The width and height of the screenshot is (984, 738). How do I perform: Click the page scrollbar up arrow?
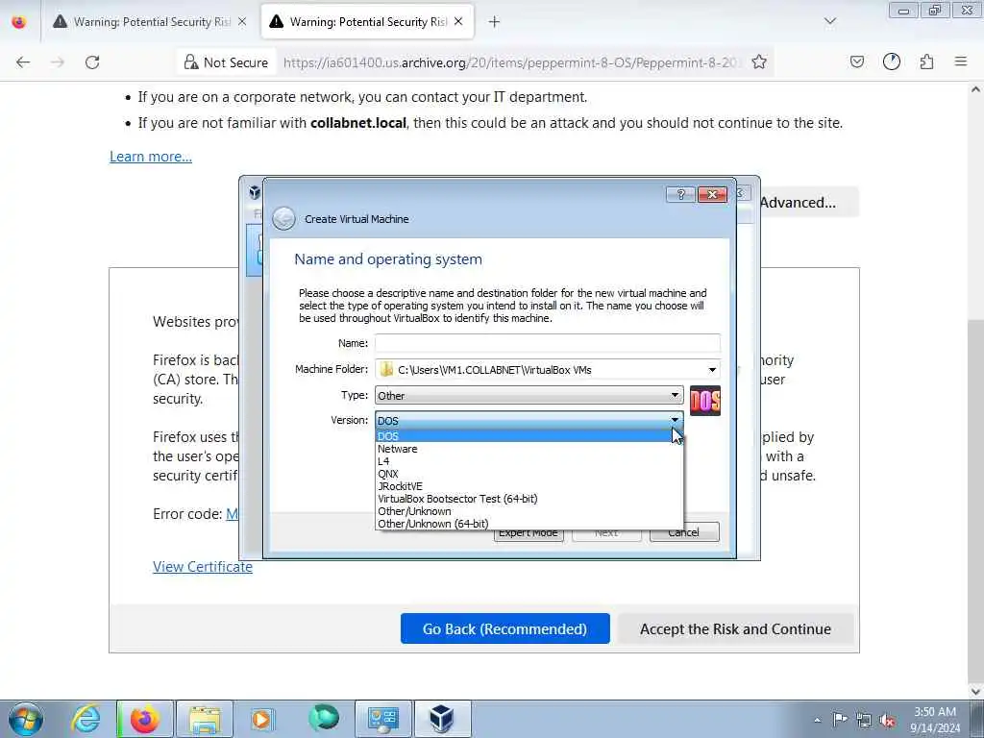click(975, 89)
